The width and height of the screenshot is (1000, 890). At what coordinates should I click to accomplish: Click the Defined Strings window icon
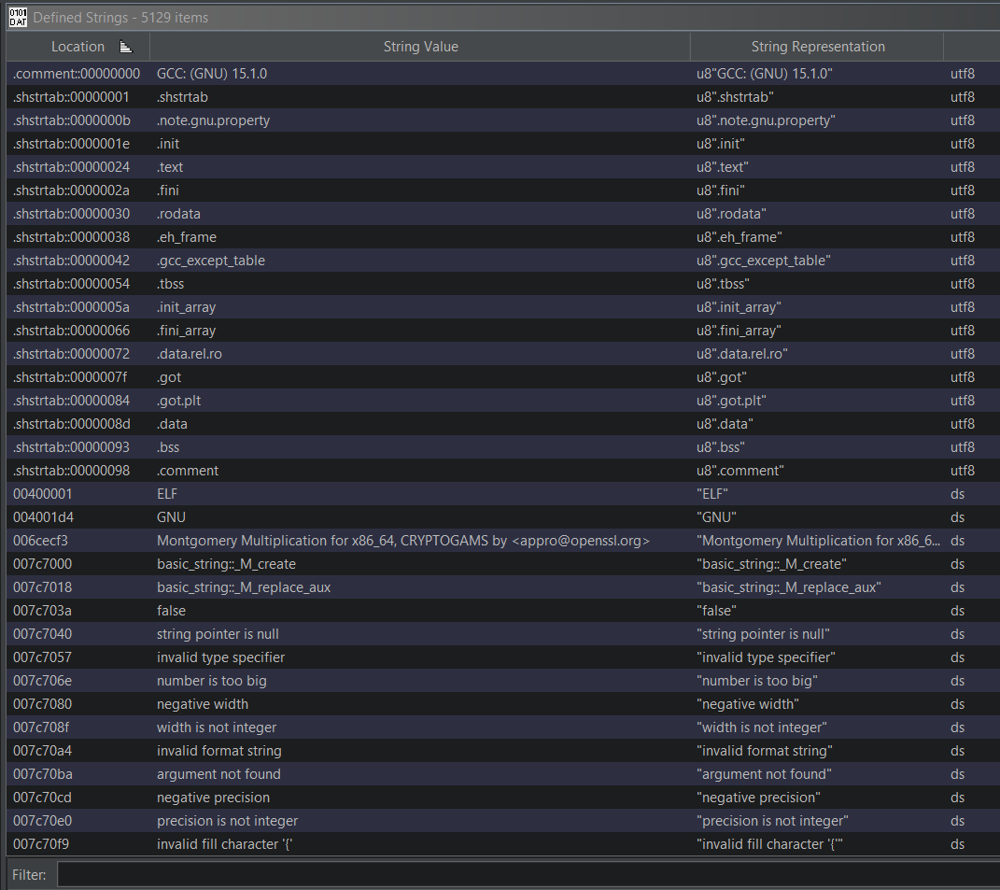[17, 17]
